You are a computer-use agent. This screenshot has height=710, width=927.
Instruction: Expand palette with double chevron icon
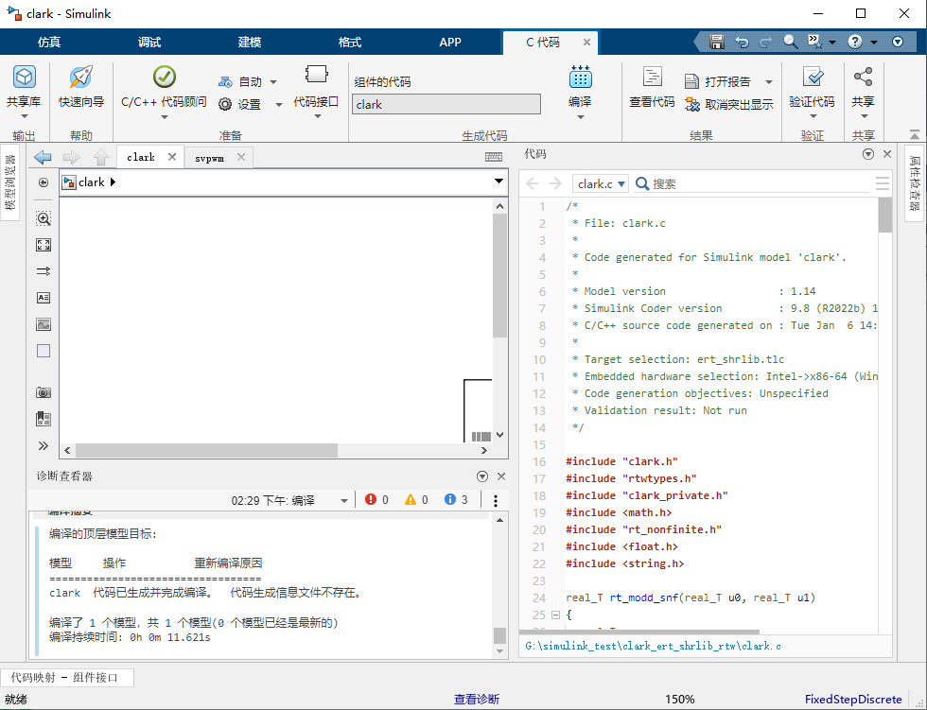(44, 445)
